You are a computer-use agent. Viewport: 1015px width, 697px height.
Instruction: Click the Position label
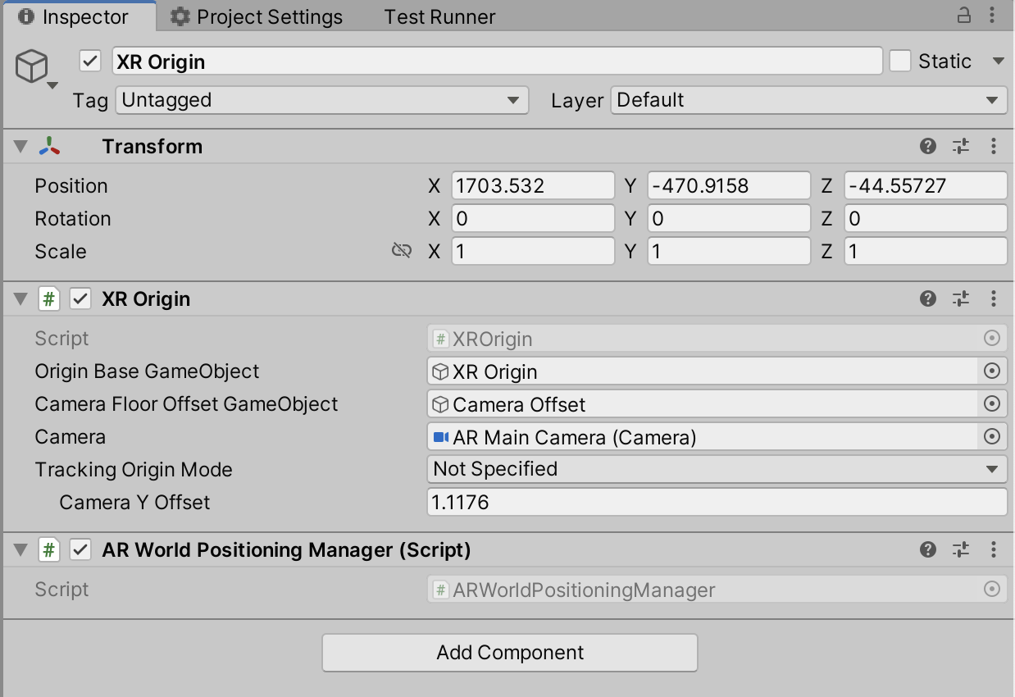[x=71, y=186]
